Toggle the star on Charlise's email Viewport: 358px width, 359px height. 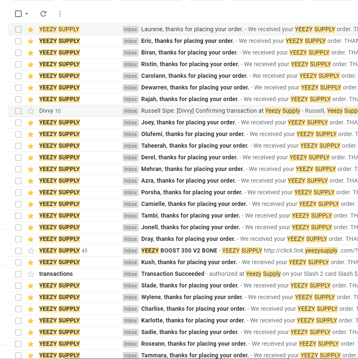(30, 309)
